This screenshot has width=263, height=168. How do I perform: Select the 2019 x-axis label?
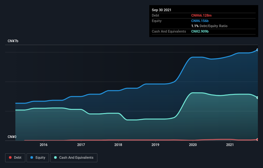(x=155, y=145)
